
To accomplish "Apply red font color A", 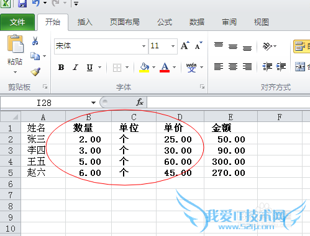I will pyautogui.click(x=165, y=68).
